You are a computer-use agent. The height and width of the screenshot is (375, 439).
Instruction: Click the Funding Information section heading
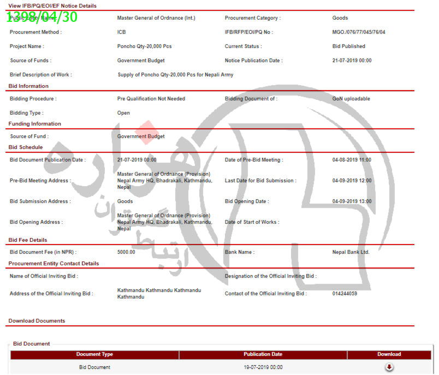(34, 124)
